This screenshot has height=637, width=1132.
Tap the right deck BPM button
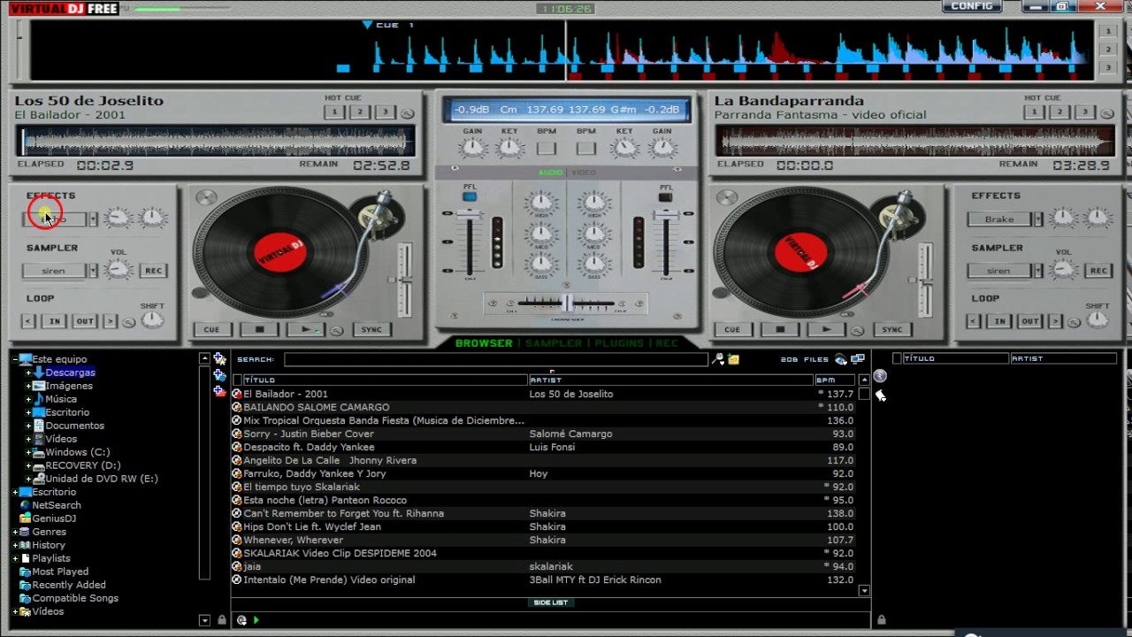click(x=585, y=149)
